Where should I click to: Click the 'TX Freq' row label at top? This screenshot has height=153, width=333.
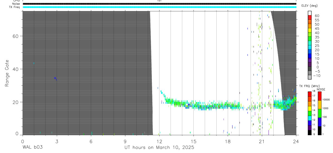pyautogui.click(x=15, y=7)
